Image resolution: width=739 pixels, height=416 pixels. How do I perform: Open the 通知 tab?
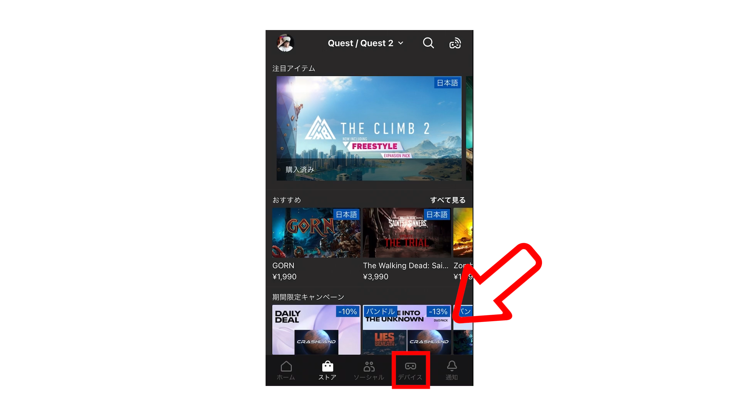click(452, 371)
